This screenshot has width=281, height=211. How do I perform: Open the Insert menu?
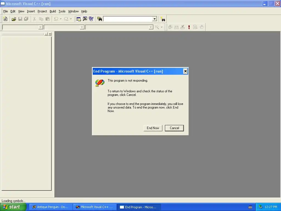31,11
